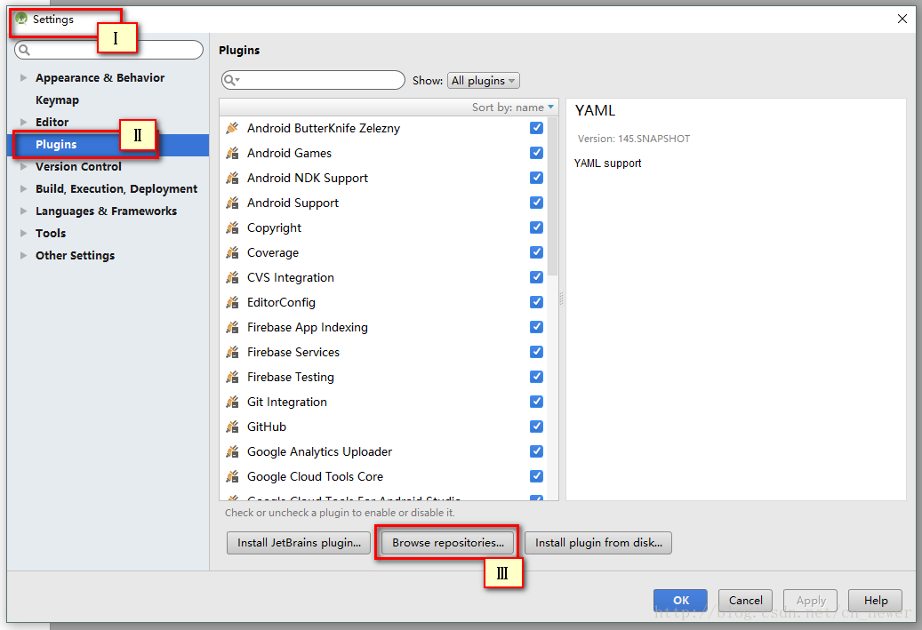Screen dimensions: 922x630
Task: Click the EditorConfig plugin icon
Action: [x=232, y=302]
